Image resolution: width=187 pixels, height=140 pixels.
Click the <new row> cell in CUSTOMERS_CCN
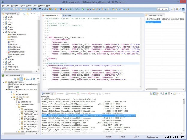(x=153, y=22)
